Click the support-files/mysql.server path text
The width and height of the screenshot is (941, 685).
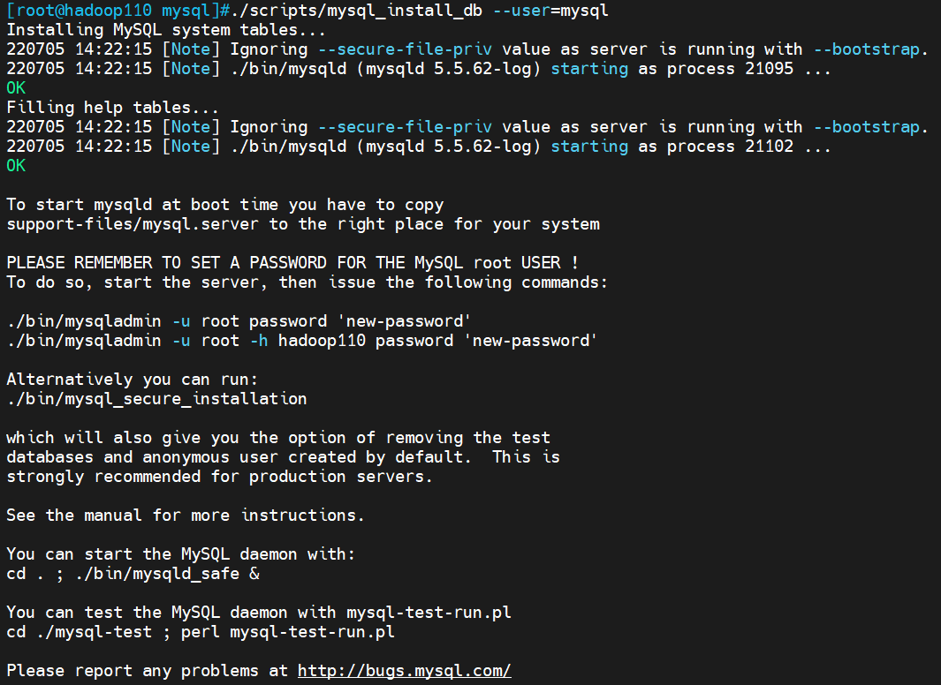pos(133,224)
